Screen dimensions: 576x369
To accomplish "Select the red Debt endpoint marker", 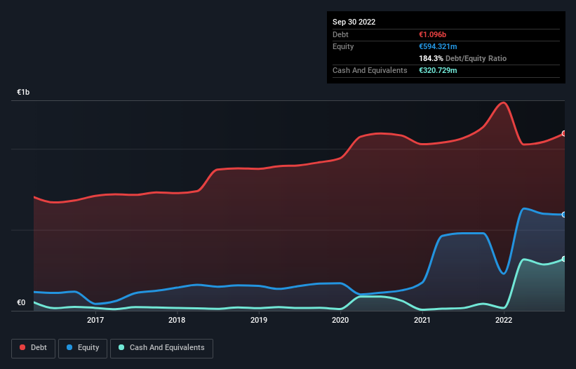I will (x=564, y=133).
